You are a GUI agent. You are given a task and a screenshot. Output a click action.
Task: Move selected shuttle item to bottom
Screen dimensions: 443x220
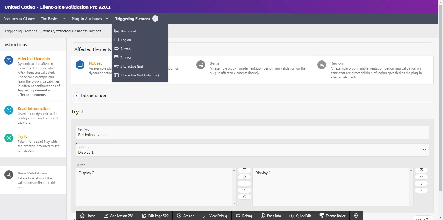421,190
